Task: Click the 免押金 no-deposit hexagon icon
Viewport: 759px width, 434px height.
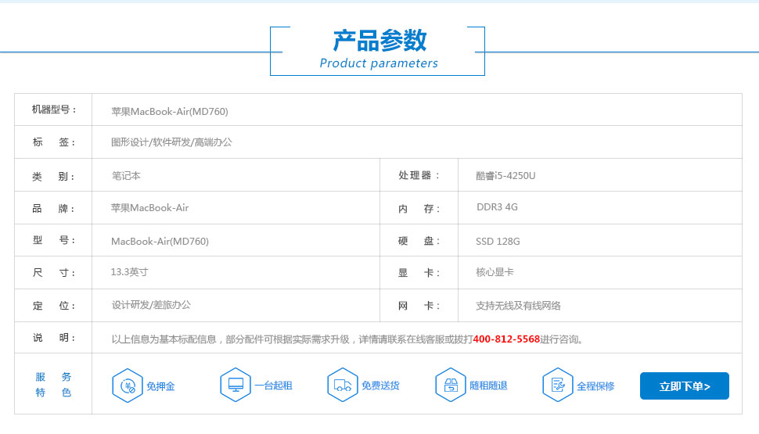Action: pyautogui.click(x=128, y=386)
